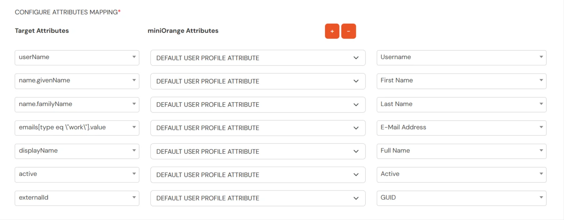Open profile attribute type dropdown in active row

[x=258, y=175]
